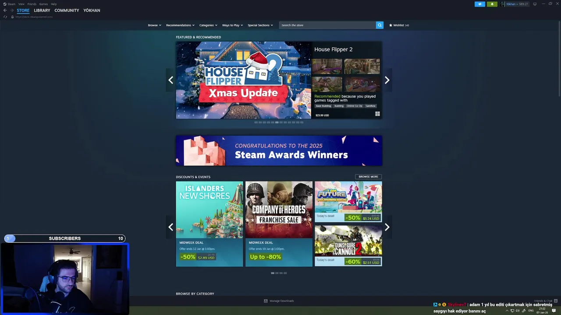Go back with the left arrow
561x315 pixels.
(5, 10)
